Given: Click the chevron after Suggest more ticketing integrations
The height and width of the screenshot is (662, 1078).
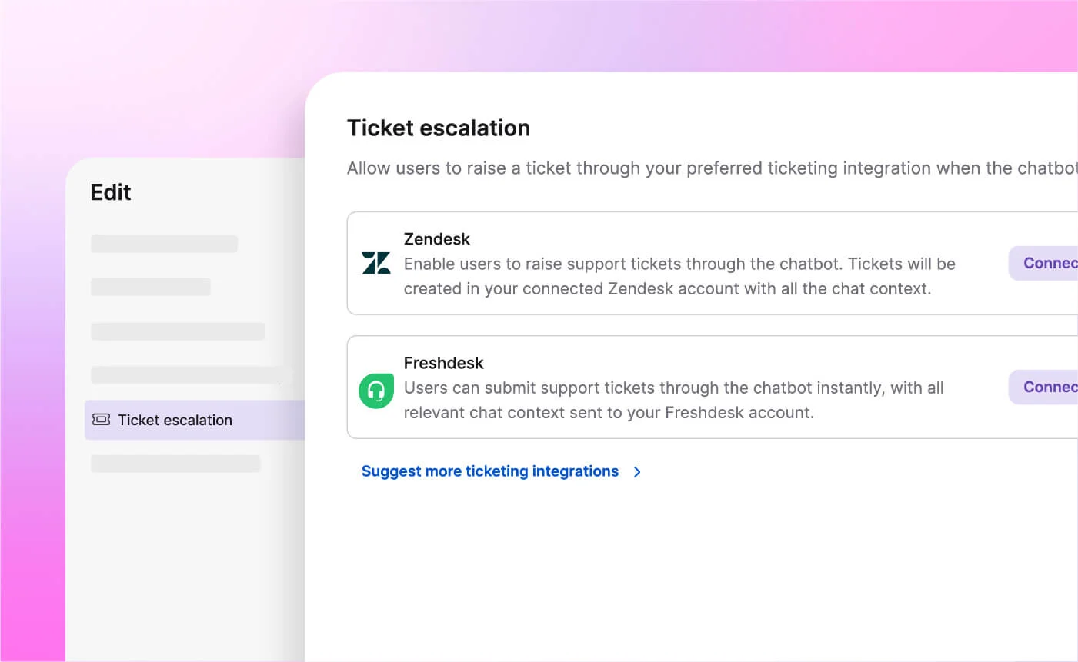Looking at the screenshot, I should [x=637, y=471].
